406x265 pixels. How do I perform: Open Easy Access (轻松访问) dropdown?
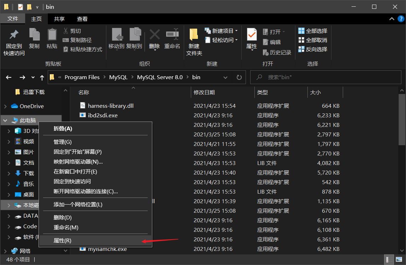coord(222,40)
